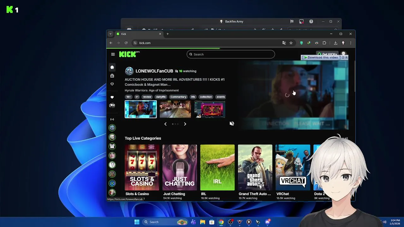Click the volume icon in system tray
Viewport: 404px width, 227px height.
[384, 222]
